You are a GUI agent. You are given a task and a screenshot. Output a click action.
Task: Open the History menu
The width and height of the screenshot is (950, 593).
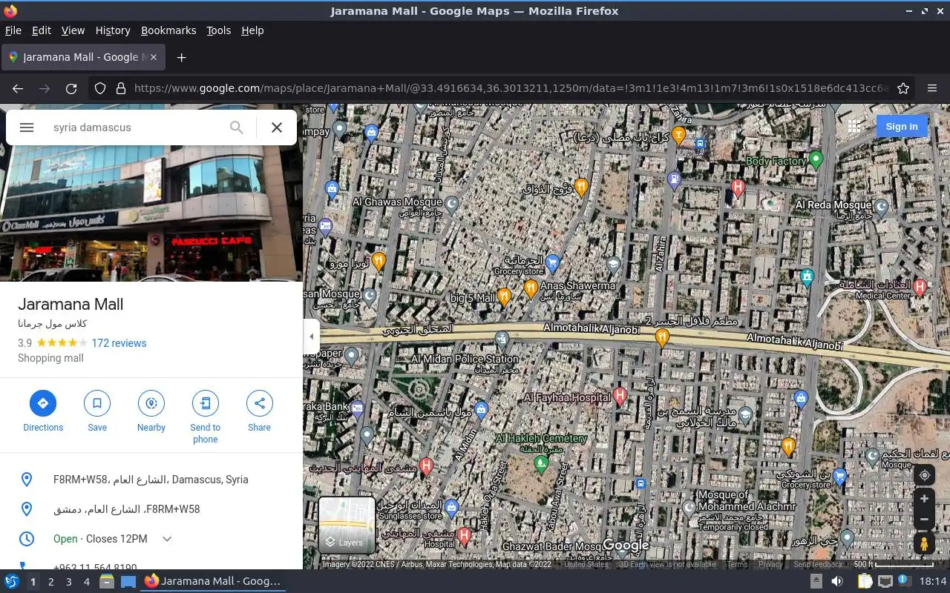click(x=113, y=30)
